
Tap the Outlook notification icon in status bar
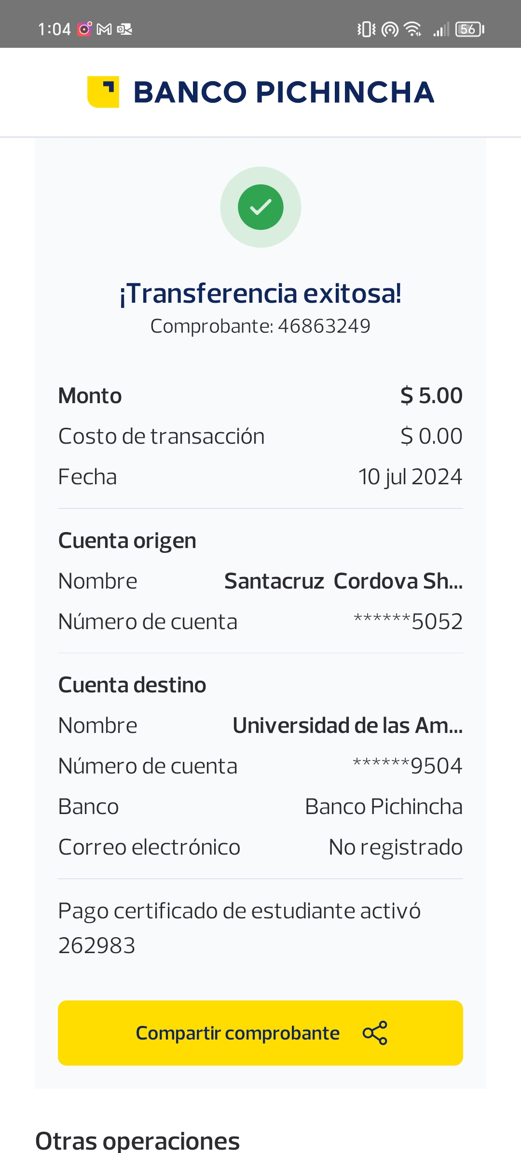point(124,29)
